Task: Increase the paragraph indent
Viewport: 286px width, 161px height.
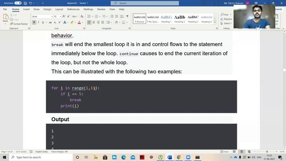Action: pos(116,17)
